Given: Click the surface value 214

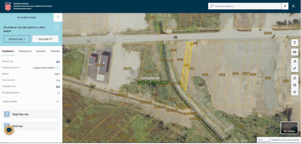Looking at the screenshot, I should coord(58,80).
